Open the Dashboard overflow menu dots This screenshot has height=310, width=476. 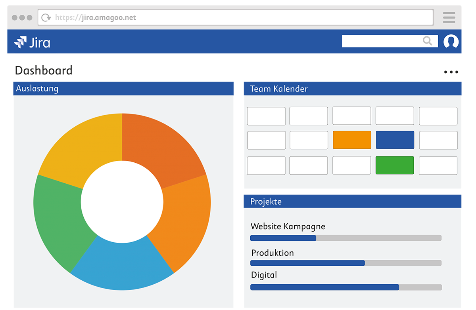tap(451, 72)
